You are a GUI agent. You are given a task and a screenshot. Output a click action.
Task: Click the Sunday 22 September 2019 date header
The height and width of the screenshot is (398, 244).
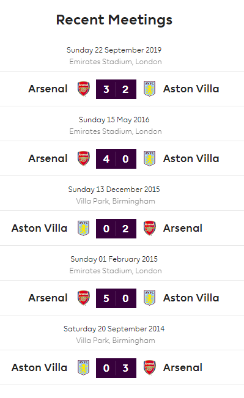click(114, 50)
